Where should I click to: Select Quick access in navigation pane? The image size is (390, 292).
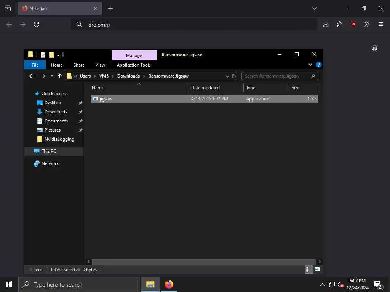[54, 94]
